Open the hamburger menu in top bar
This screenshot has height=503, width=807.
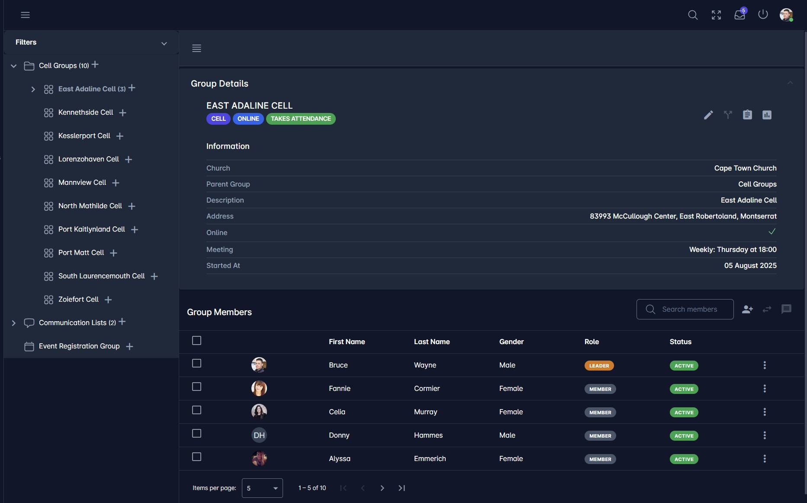pyautogui.click(x=26, y=15)
